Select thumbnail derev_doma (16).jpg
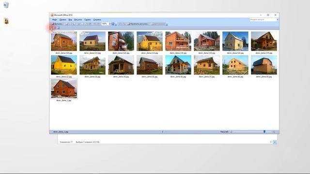Viewport: 310px width, 174px height. pos(235,41)
